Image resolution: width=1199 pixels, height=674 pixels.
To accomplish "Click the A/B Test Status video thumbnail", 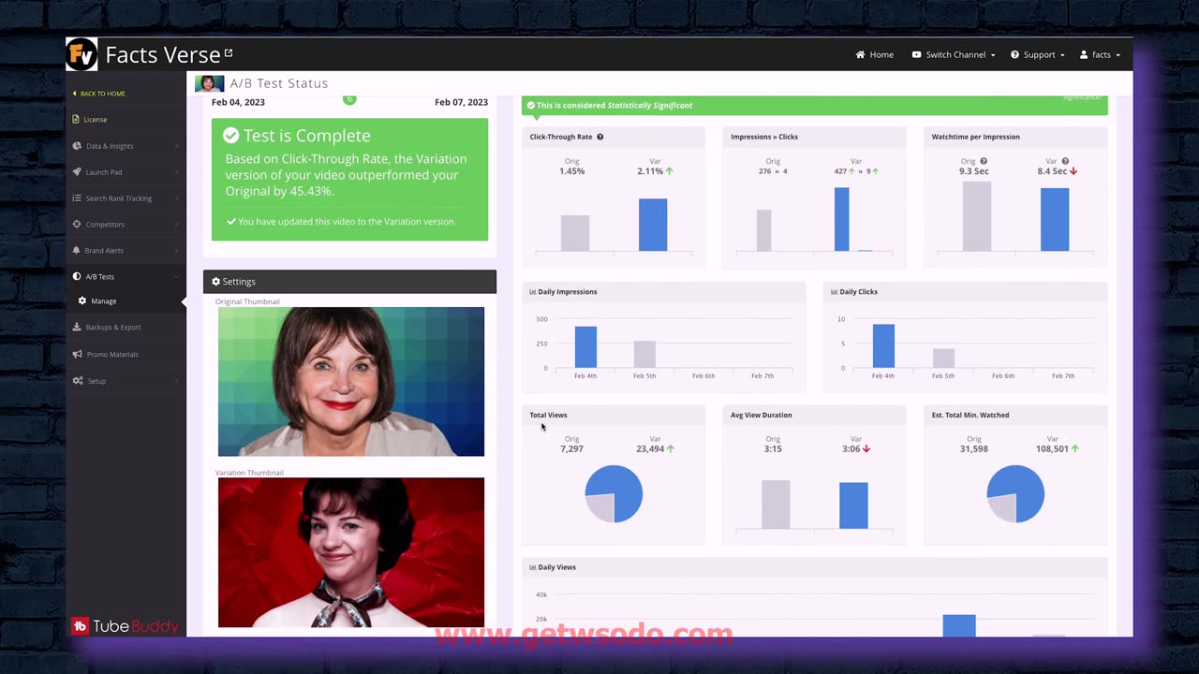I will (x=210, y=83).
